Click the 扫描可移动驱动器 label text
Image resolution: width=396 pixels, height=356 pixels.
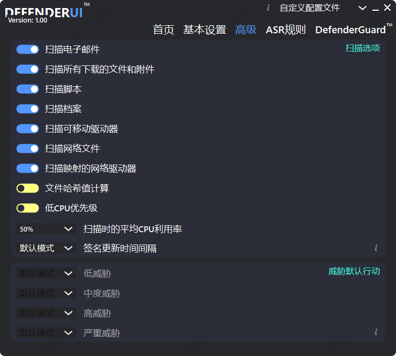pos(81,129)
